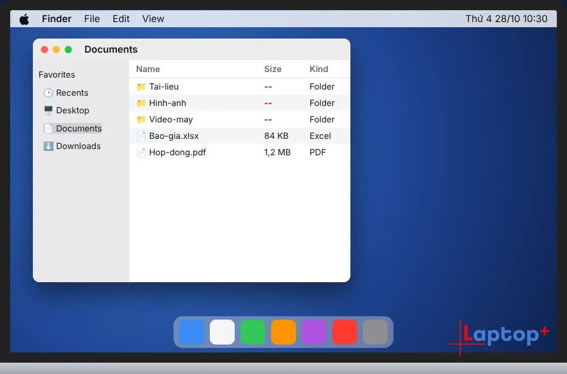Screen dimensions: 567x374
Task: Sort by the Name column header
Action: 148,69
